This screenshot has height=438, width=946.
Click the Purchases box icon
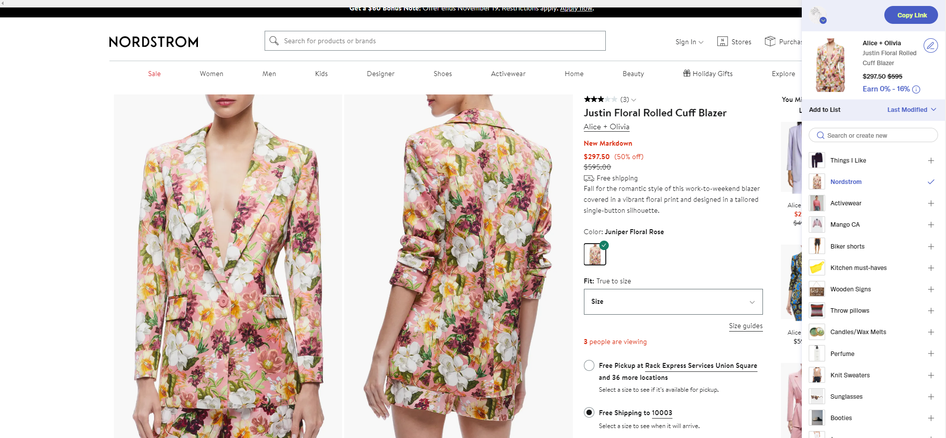770,41
